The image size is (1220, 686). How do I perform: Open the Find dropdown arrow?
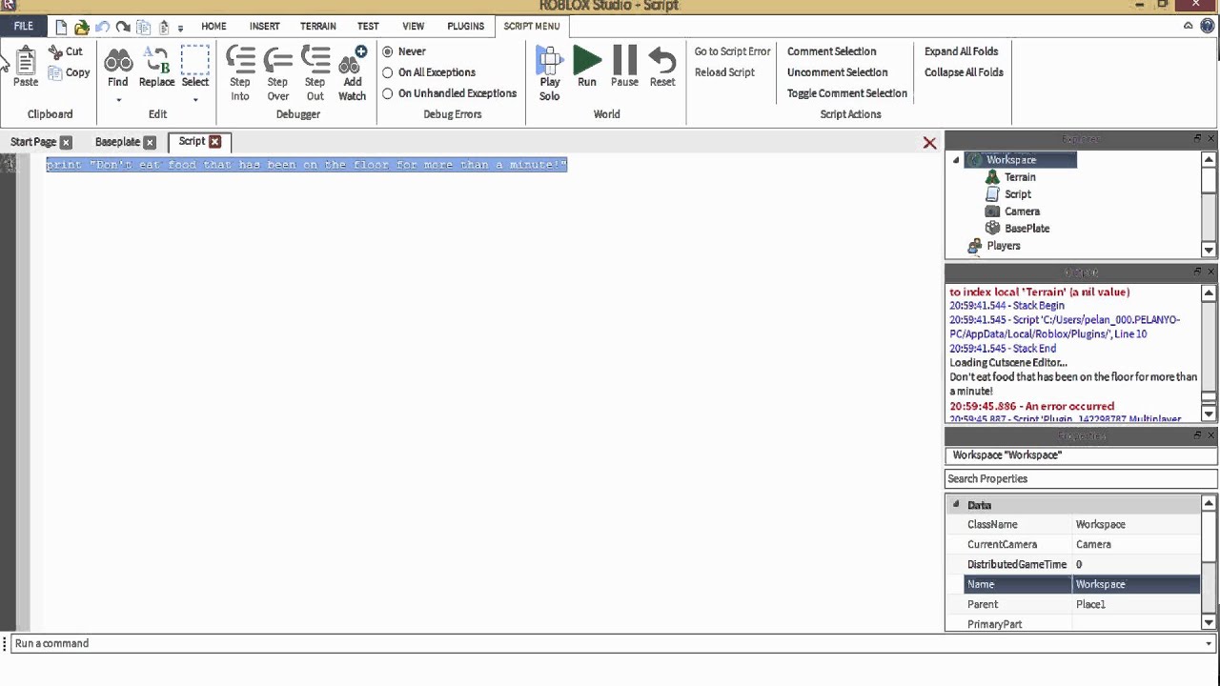click(118, 99)
